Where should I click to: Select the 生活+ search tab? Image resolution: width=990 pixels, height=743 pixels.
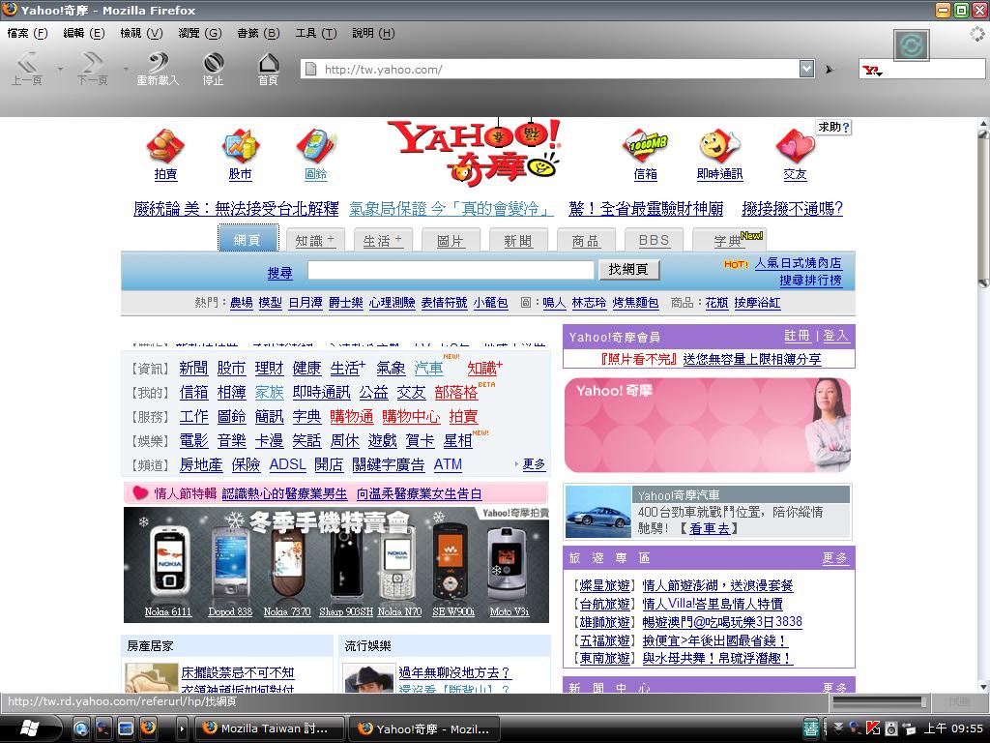[383, 240]
